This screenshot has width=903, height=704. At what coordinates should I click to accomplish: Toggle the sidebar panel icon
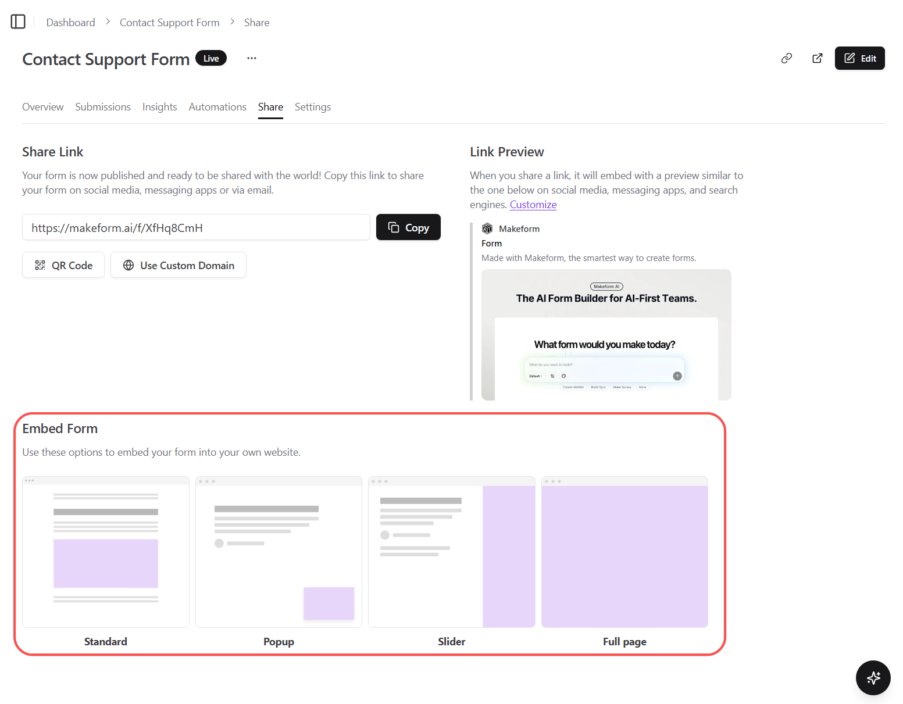pos(18,22)
